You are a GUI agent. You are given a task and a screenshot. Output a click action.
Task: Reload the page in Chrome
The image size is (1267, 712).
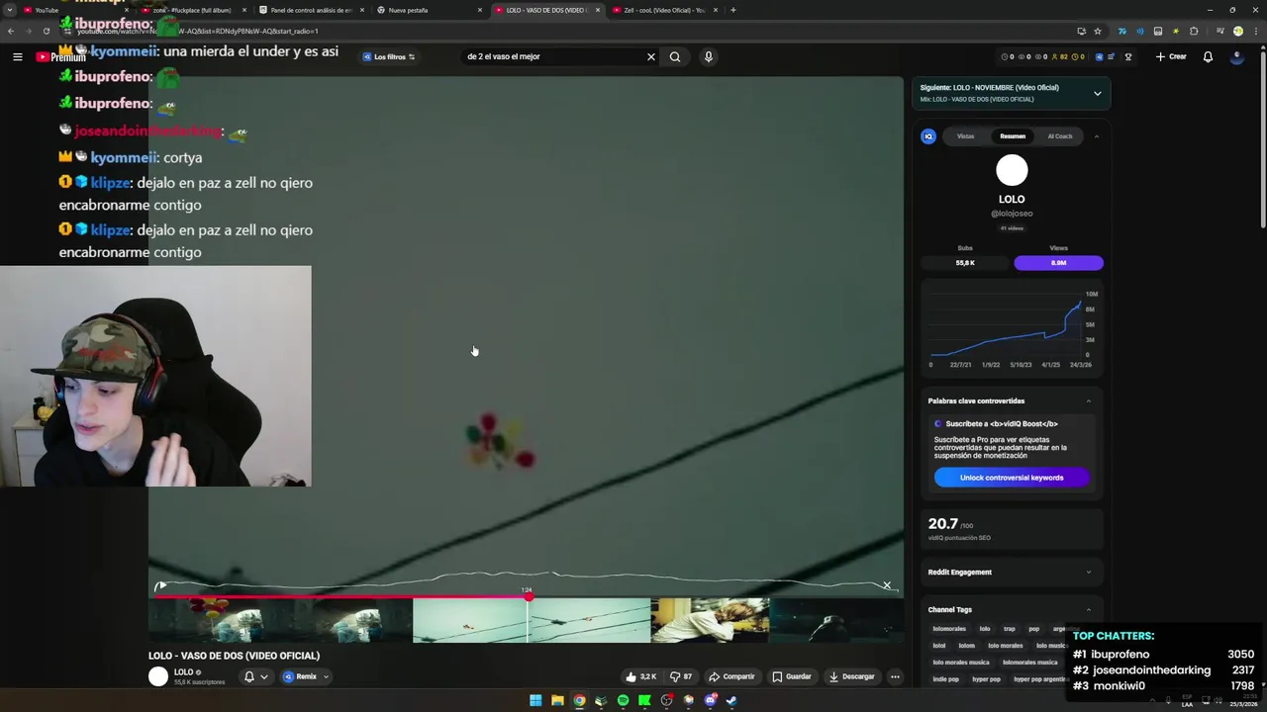[x=46, y=31]
